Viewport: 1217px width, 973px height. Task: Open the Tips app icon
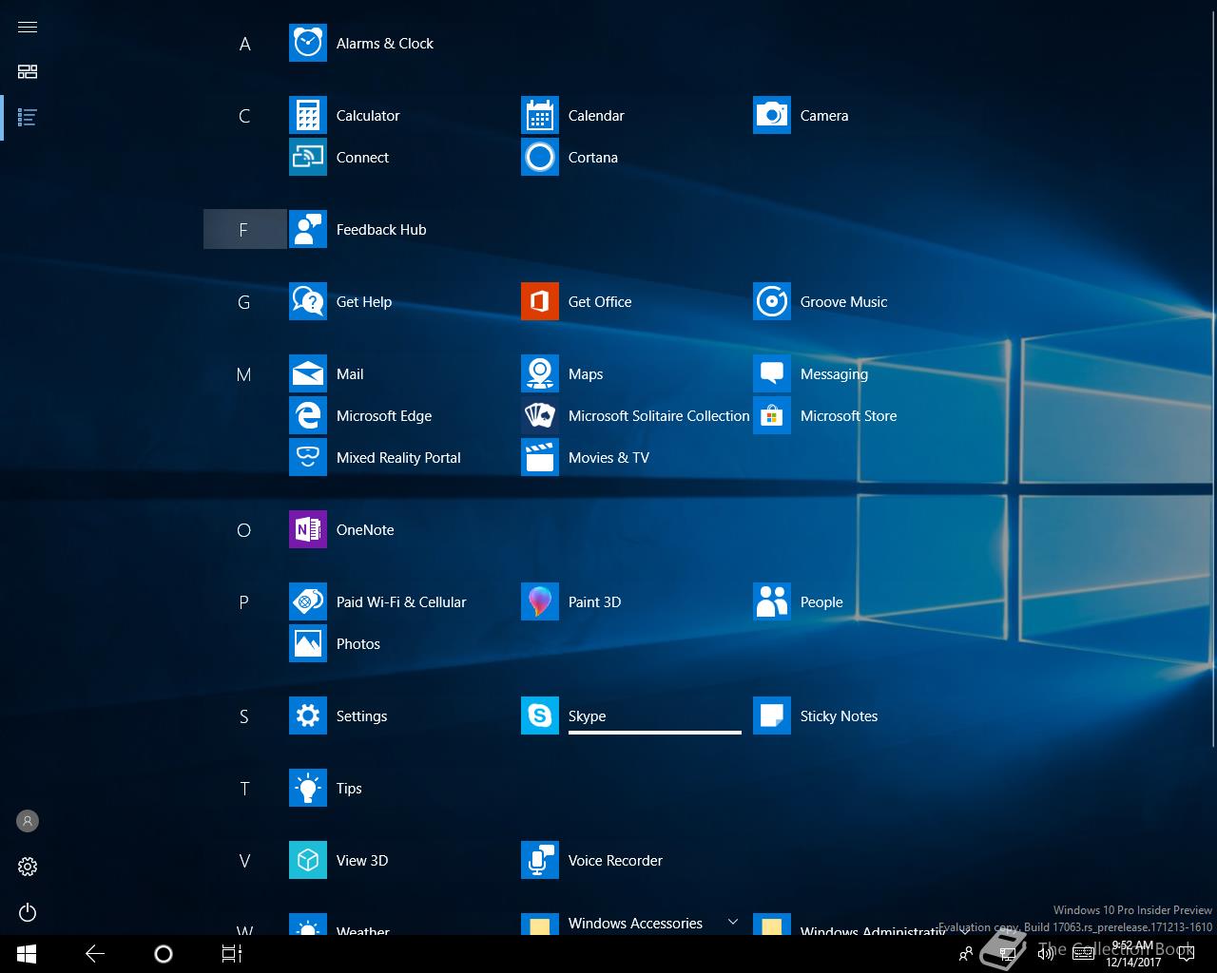click(308, 789)
